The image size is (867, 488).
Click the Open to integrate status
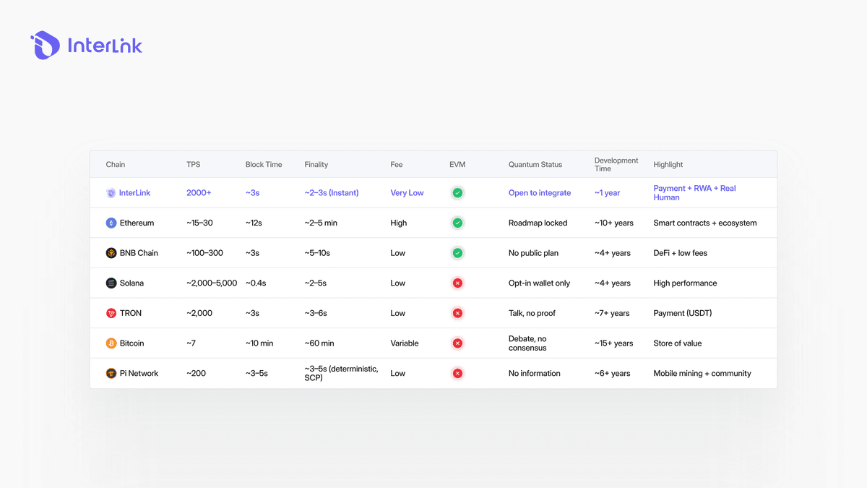click(540, 193)
